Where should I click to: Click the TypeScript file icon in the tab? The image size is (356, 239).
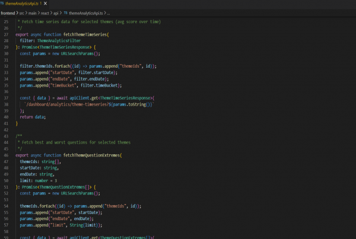[x=3, y=4]
